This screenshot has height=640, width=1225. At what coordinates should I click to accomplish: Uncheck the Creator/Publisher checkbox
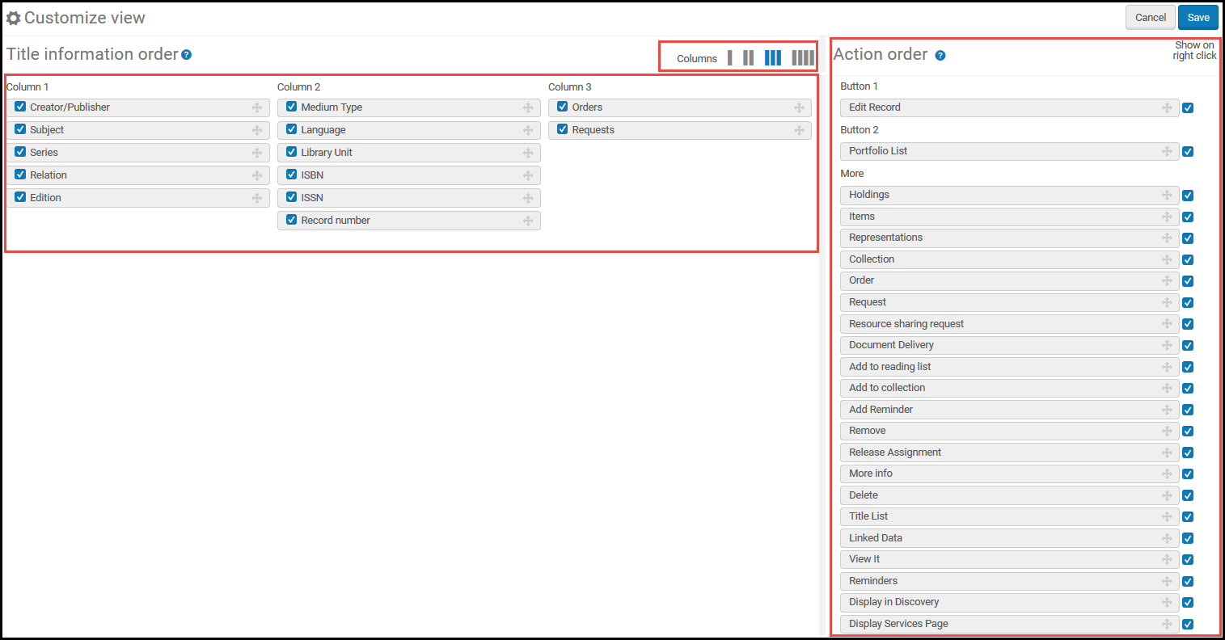pos(20,107)
